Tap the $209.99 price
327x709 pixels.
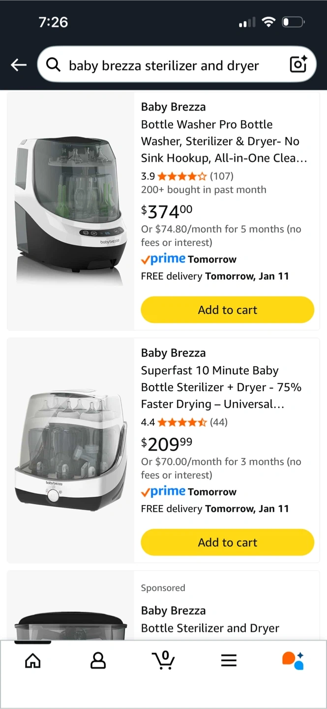[167, 444]
